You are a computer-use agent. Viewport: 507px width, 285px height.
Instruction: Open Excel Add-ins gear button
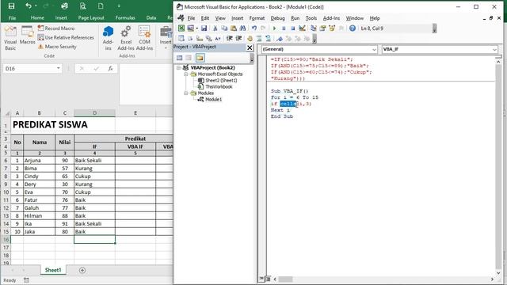coord(126,38)
